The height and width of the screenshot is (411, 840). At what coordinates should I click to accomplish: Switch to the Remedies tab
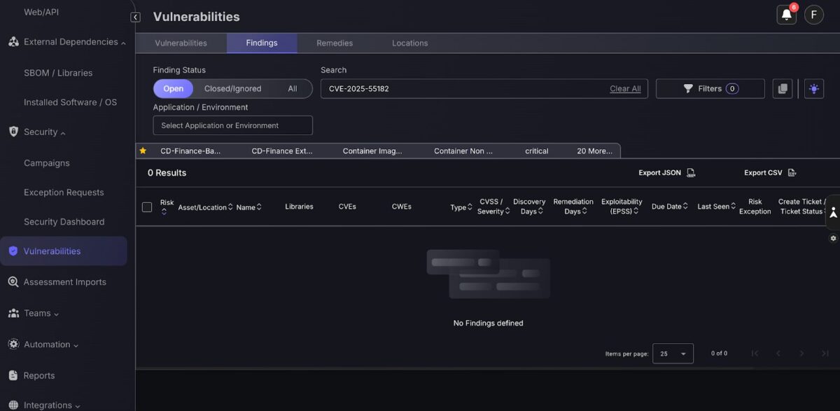(x=335, y=43)
